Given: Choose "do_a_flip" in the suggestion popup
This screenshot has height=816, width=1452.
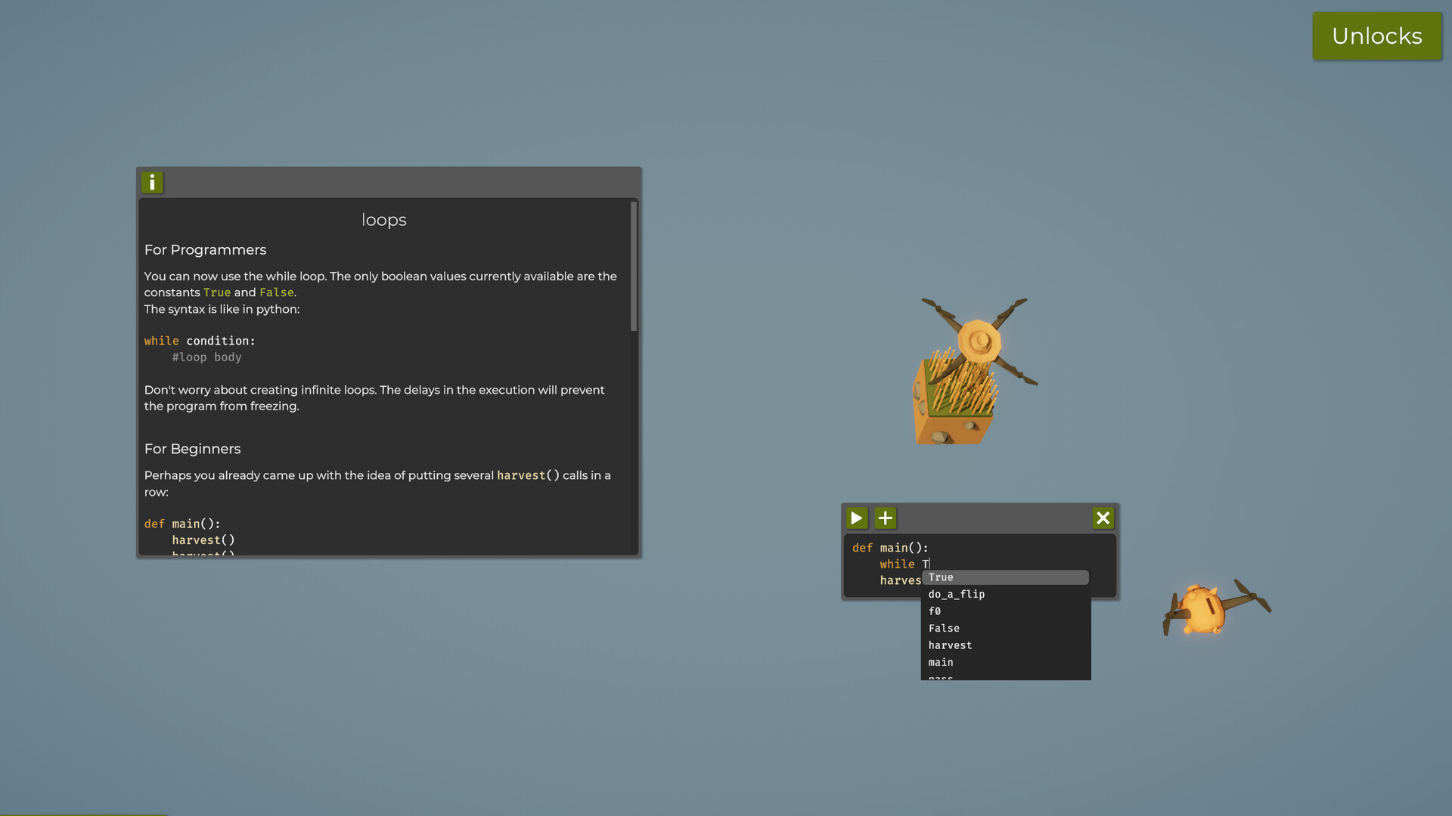Looking at the screenshot, I should click(956, 594).
